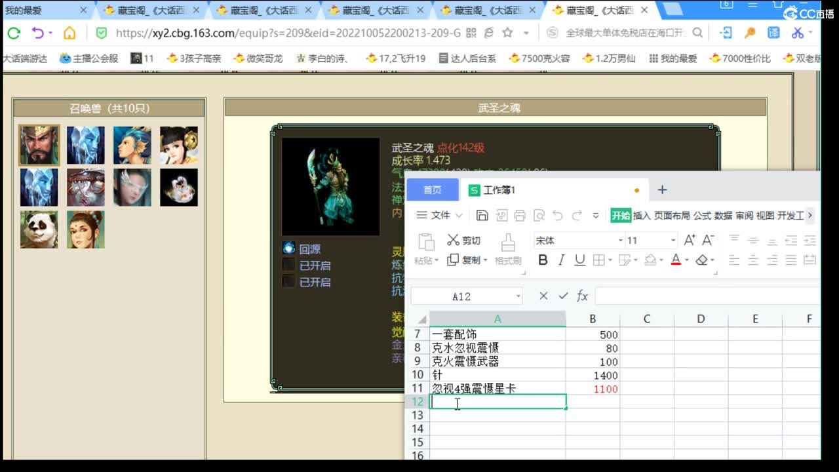Image resolution: width=839 pixels, height=472 pixels.
Task: Click the cell Borders grid icon
Action: pos(598,260)
